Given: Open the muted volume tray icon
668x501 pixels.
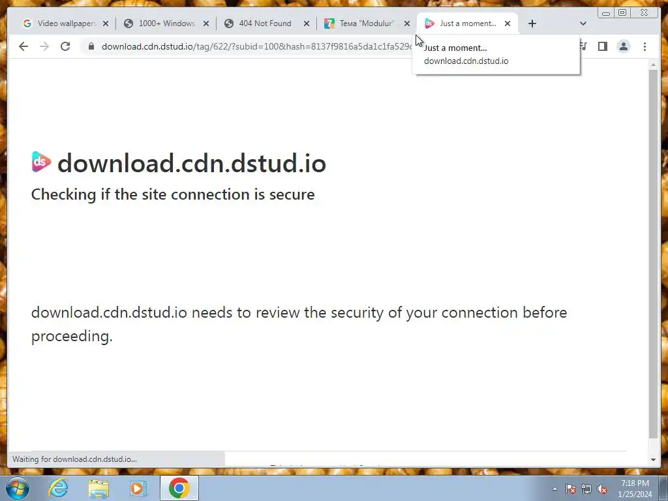Looking at the screenshot, I should [602, 489].
